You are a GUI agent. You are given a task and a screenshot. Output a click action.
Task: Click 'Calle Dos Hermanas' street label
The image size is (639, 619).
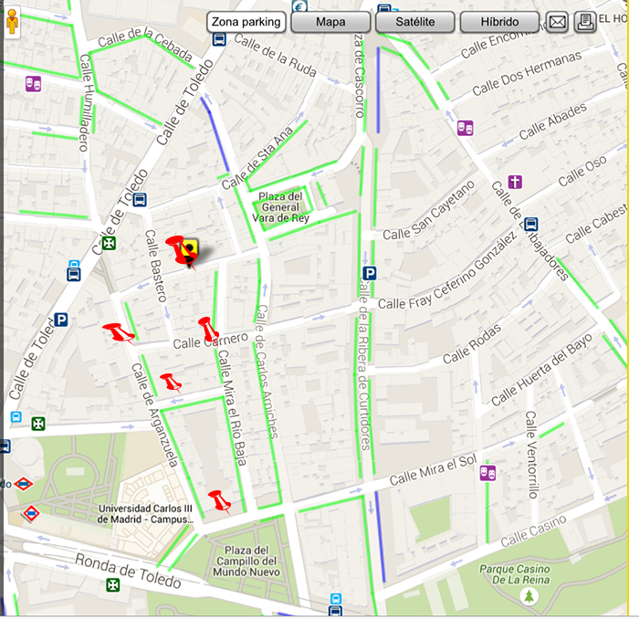[x=527, y=74]
